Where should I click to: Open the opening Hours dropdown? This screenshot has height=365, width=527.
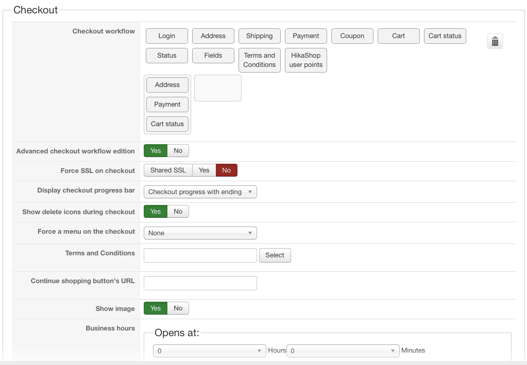(210, 351)
